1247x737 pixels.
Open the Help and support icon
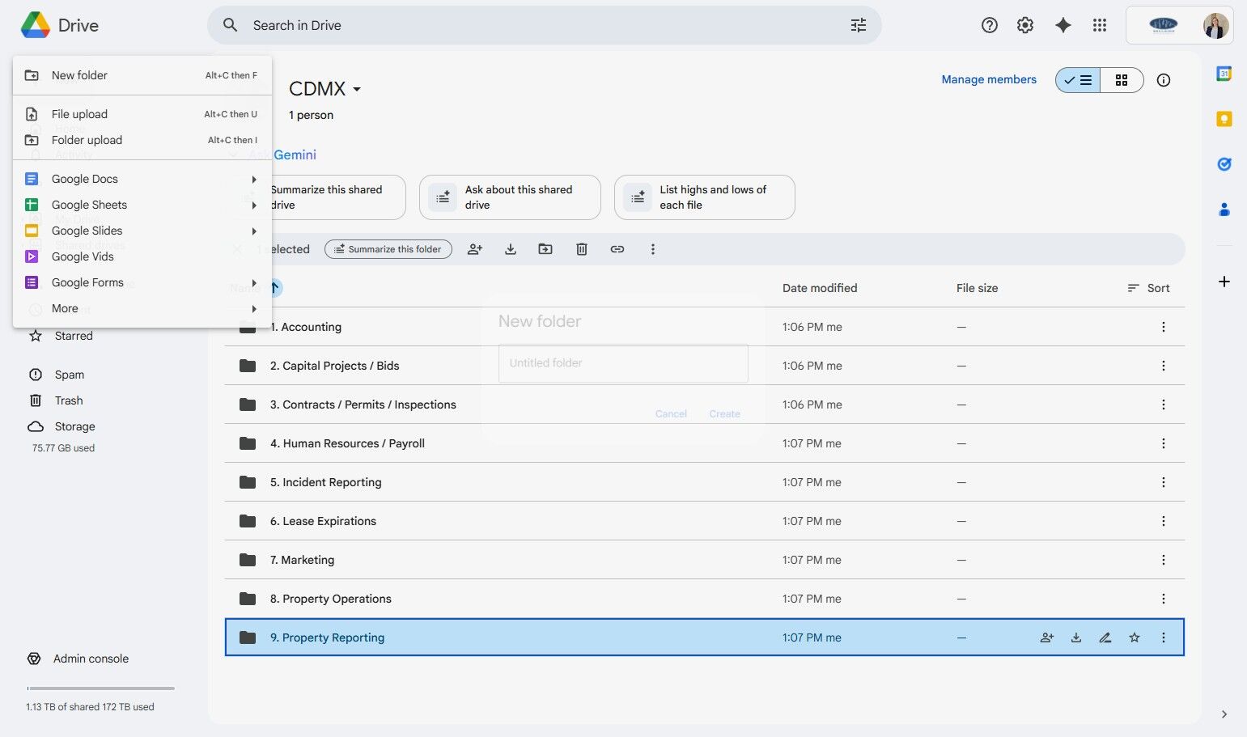[x=989, y=25]
